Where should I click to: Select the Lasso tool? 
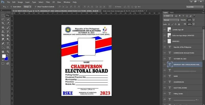click(3, 19)
